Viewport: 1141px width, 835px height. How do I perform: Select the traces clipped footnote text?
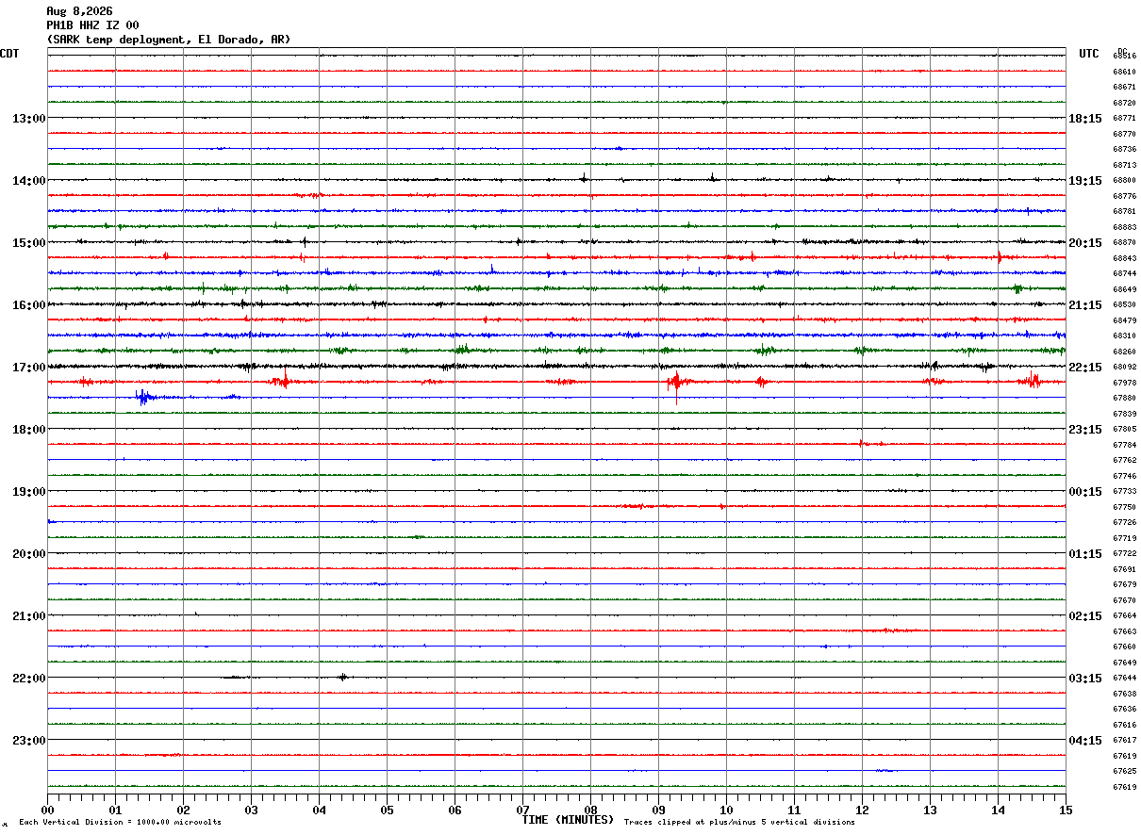coord(739,822)
